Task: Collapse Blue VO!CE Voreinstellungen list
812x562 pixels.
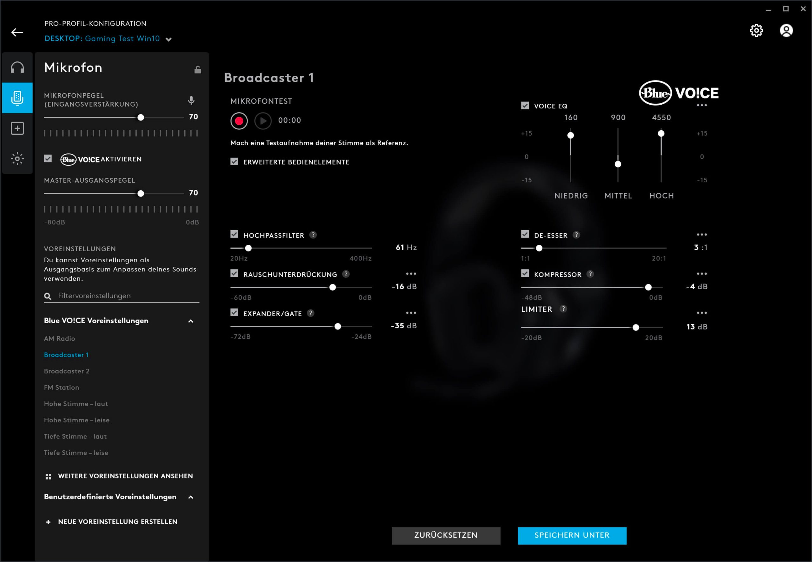Action: point(191,321)
